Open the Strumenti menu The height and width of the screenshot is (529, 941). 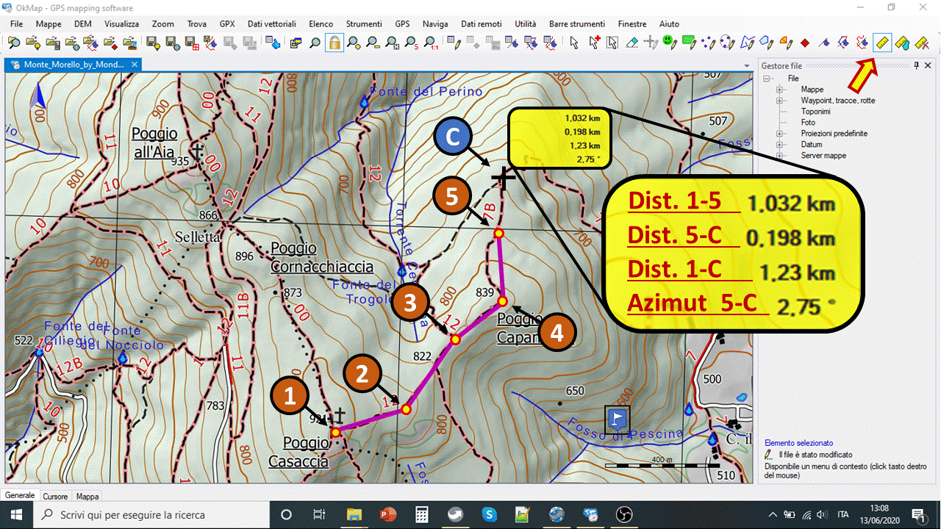tap(364, 24)
